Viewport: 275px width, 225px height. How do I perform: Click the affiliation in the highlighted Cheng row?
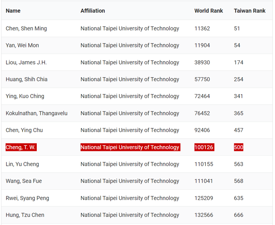point(130,147)
